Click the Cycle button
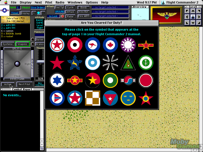 (71, 7)
